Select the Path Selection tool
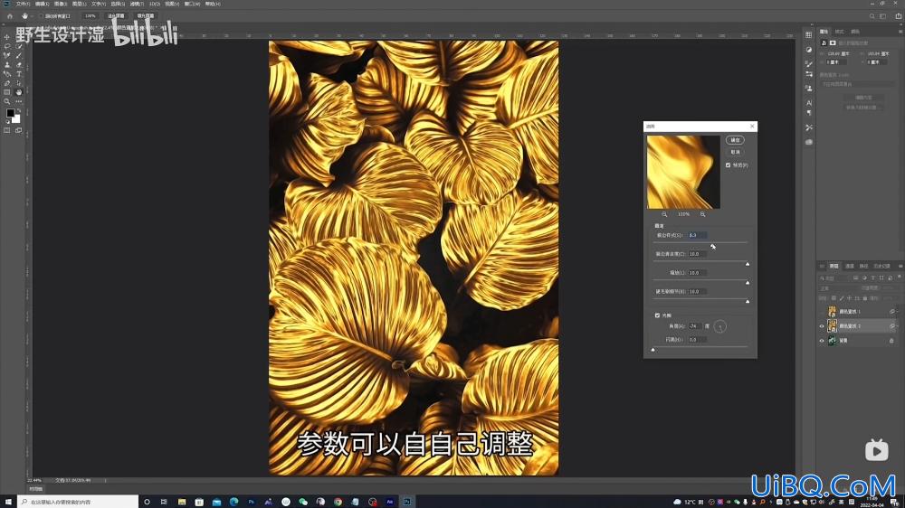The image size is (905, 508). [x=18, y=83]
